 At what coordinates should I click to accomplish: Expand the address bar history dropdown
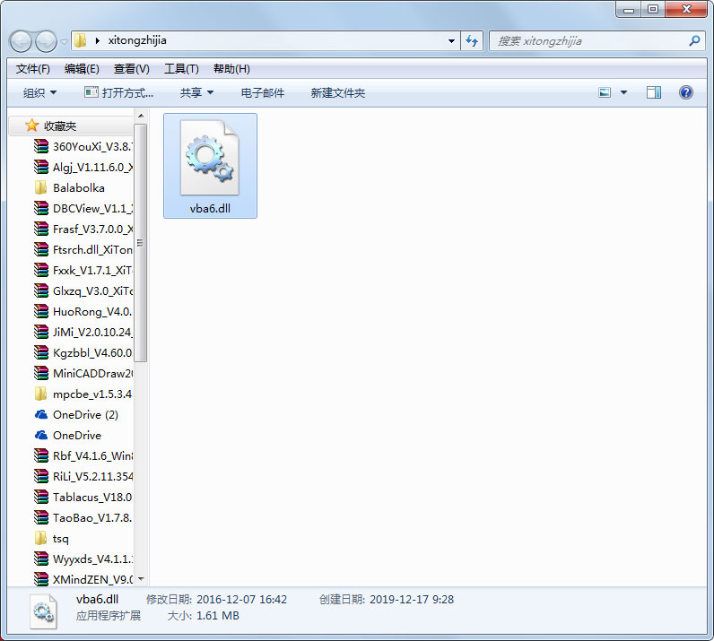[451, 41]
